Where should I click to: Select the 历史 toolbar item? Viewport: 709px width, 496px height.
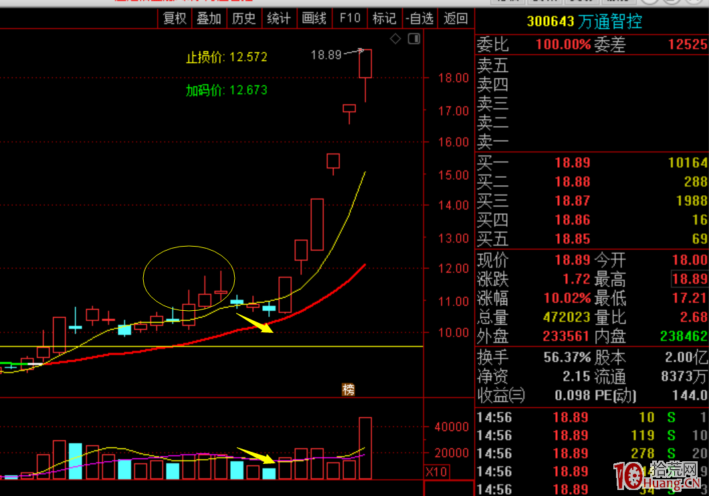tap(243, 19)
